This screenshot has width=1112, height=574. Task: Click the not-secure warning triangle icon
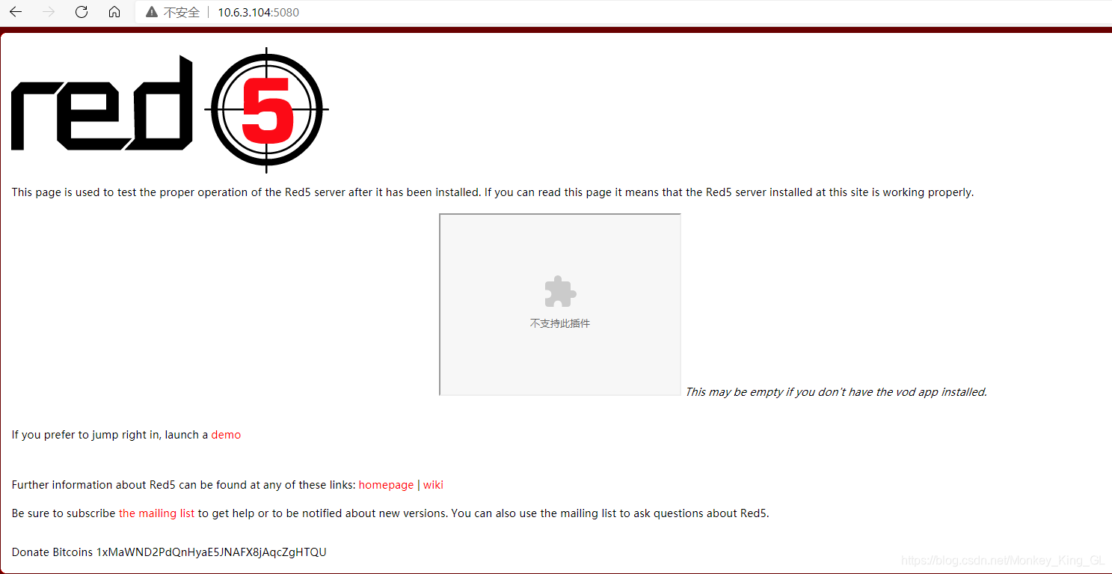coord(152,12)
